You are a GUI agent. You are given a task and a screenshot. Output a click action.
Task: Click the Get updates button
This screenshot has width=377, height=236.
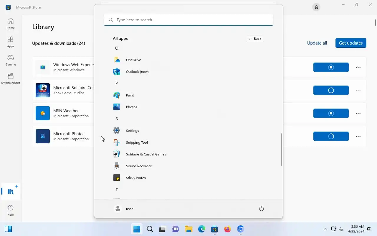(351, 43)
